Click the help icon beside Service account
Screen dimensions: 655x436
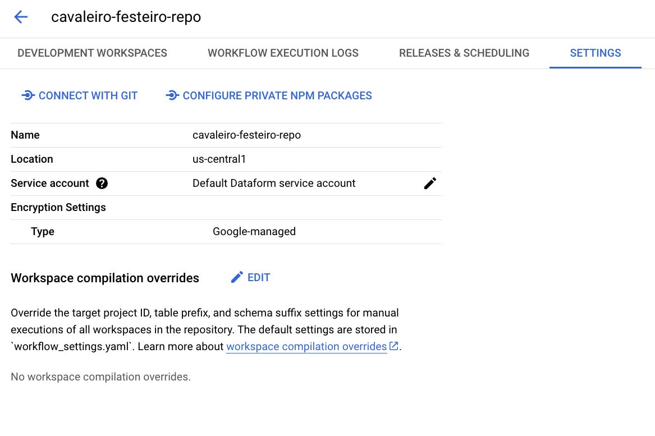[102, 183]
